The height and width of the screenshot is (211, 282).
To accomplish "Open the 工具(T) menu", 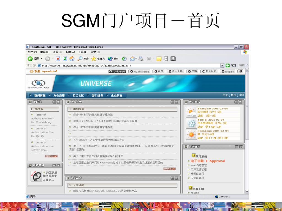I will pyautogui.click(x=83, y=52).
